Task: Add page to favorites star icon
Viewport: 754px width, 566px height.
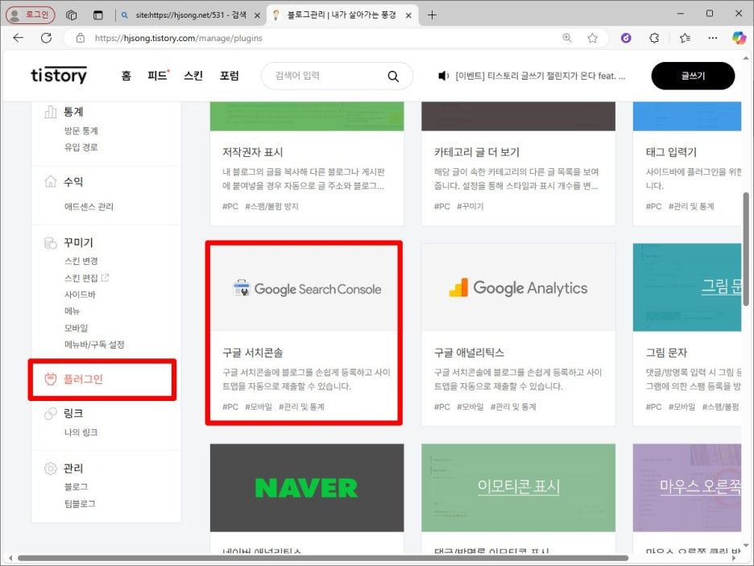Action: pos(592,38)
